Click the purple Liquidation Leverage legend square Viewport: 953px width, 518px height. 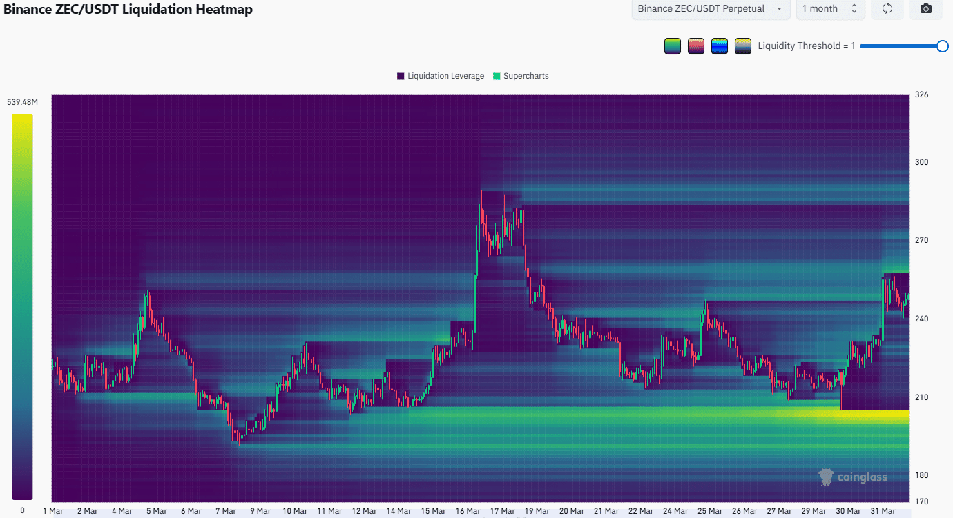pos(401,76)
